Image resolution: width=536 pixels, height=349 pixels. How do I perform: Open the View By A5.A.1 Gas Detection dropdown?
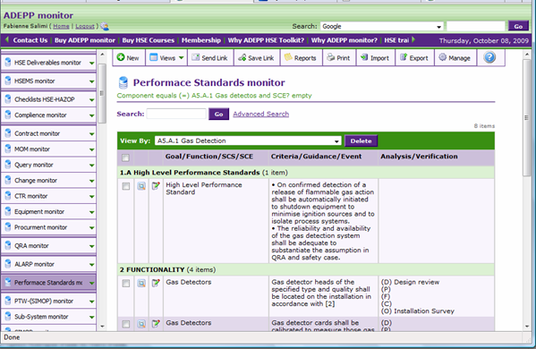pos(248,140)
